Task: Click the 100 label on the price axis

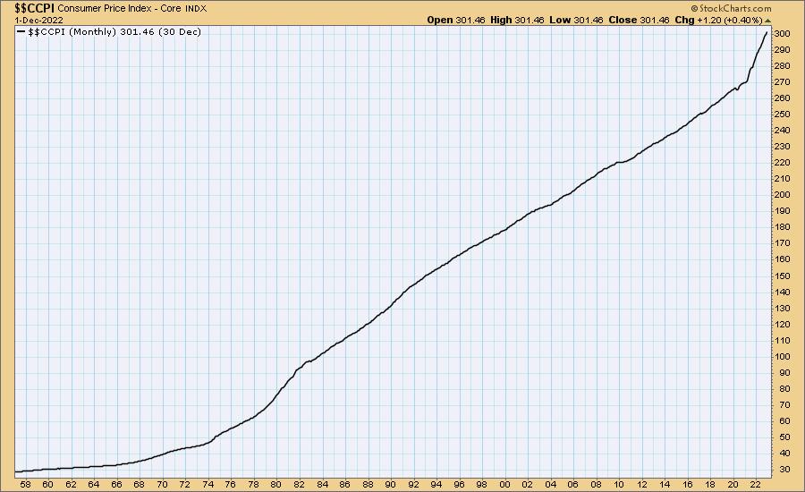Action: (783, 356)
